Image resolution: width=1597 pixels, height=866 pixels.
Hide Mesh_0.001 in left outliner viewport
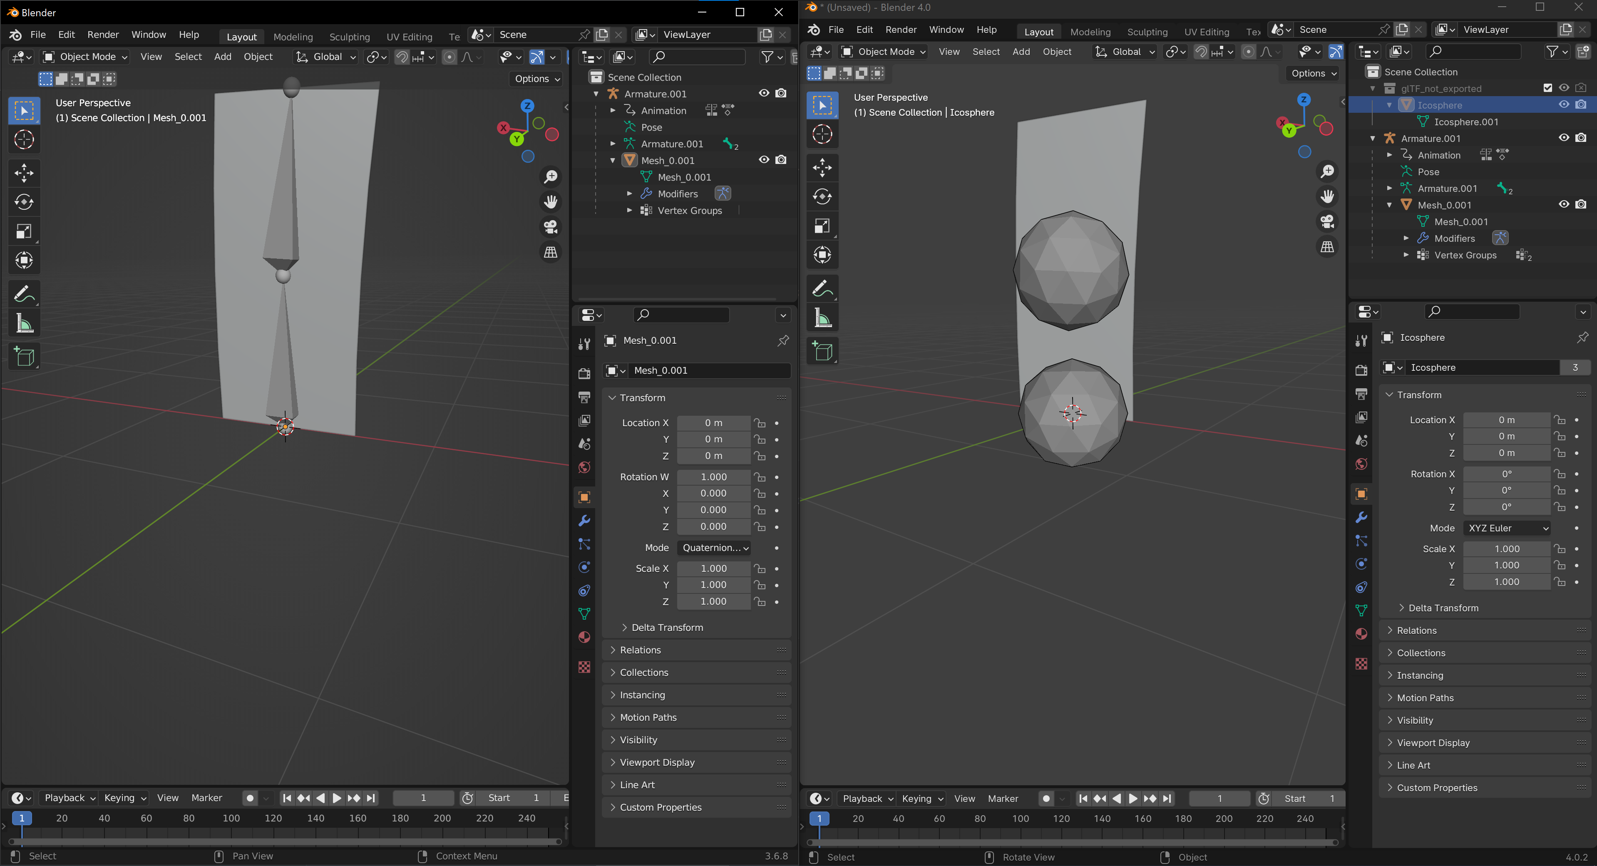(764, 160)
